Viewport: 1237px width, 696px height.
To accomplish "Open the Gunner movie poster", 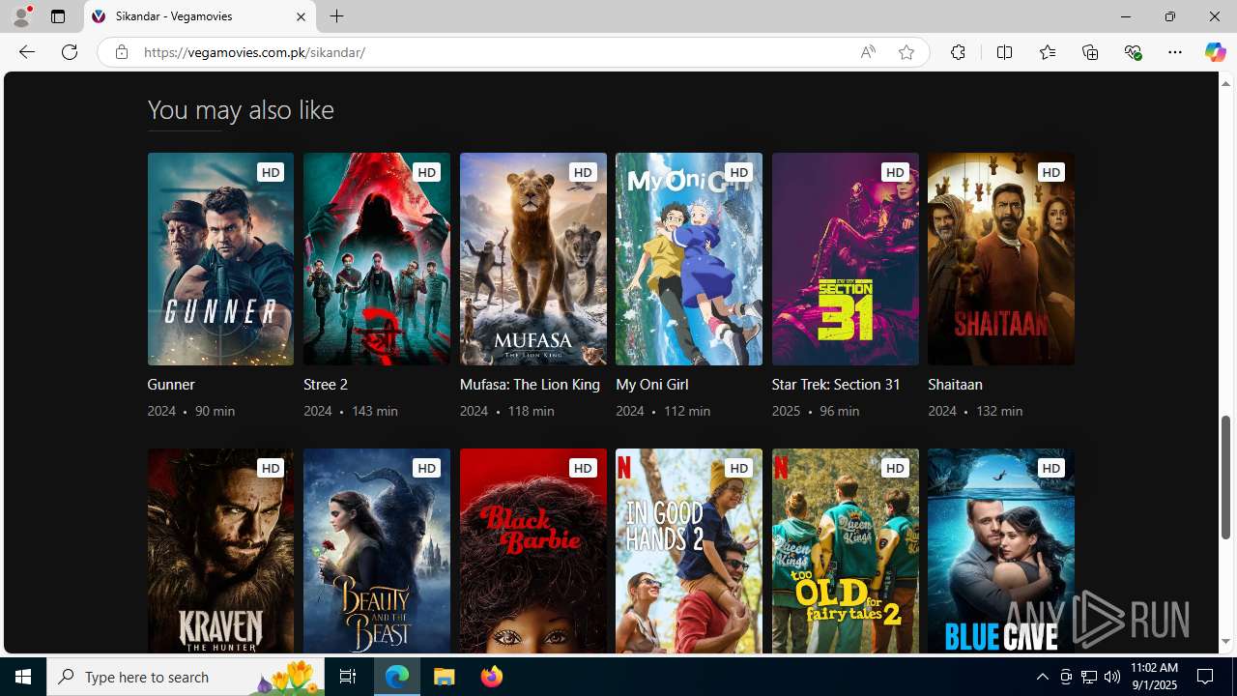I will (220, 259).
